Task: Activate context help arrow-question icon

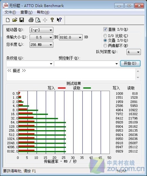Action: point(59,20)
